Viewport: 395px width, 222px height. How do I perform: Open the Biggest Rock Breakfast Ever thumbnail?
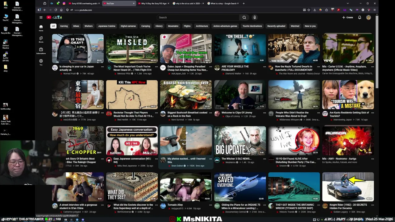click(x=186, y=95)
